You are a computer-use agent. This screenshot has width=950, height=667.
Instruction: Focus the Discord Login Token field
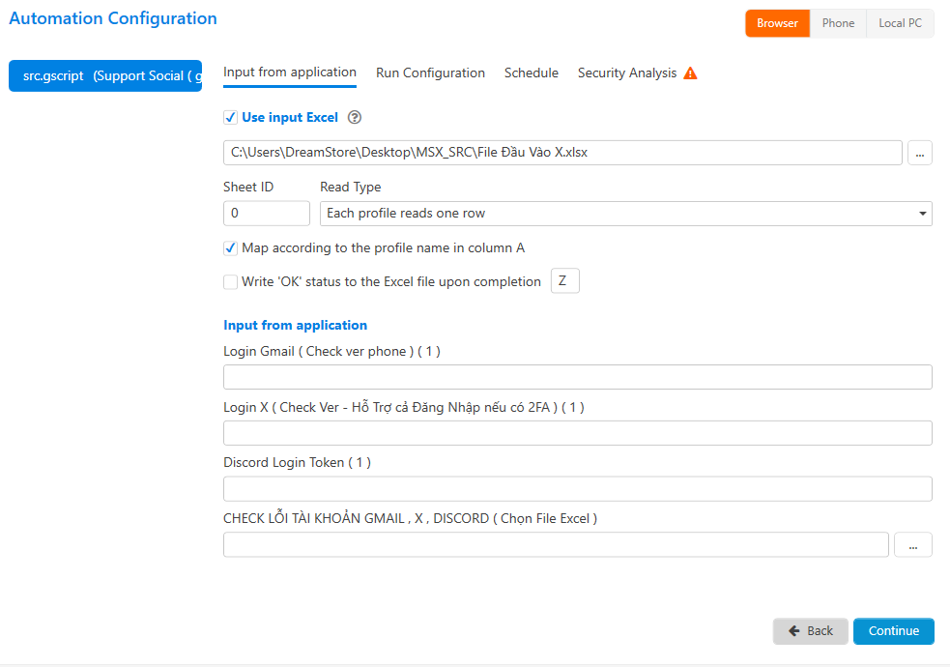point(577,489)
